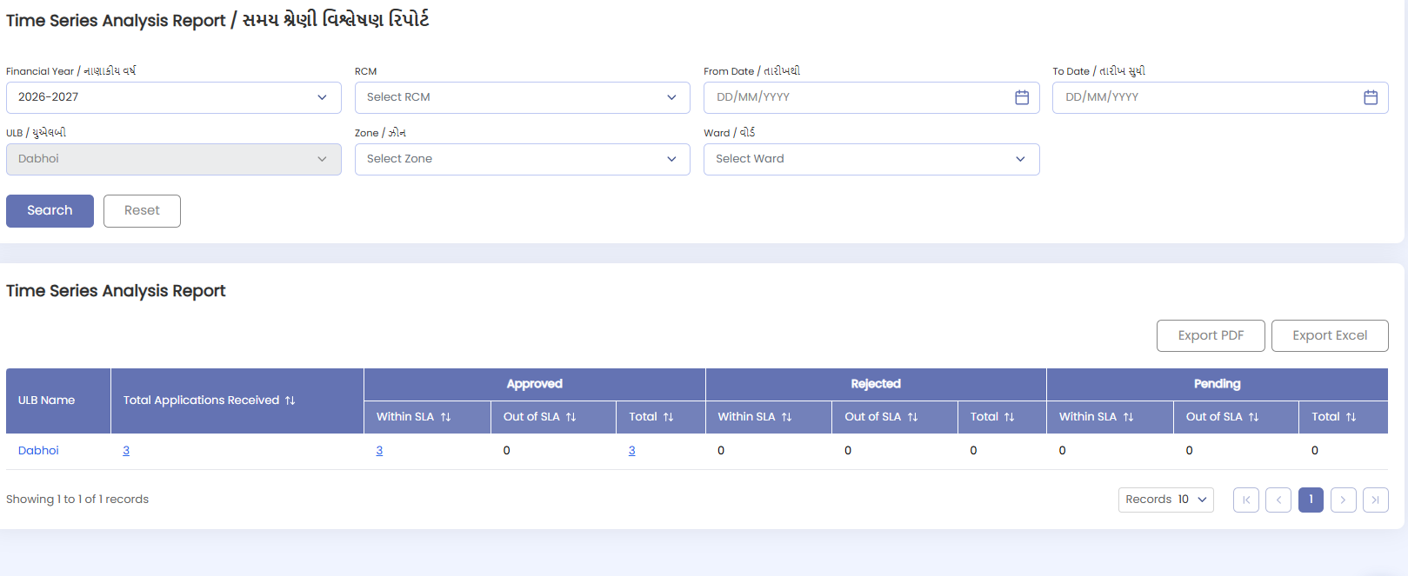Open Financial Year 2026-2027 dropdown
Viewport: 1408px width, 576px height.
(x=174, y=97)
